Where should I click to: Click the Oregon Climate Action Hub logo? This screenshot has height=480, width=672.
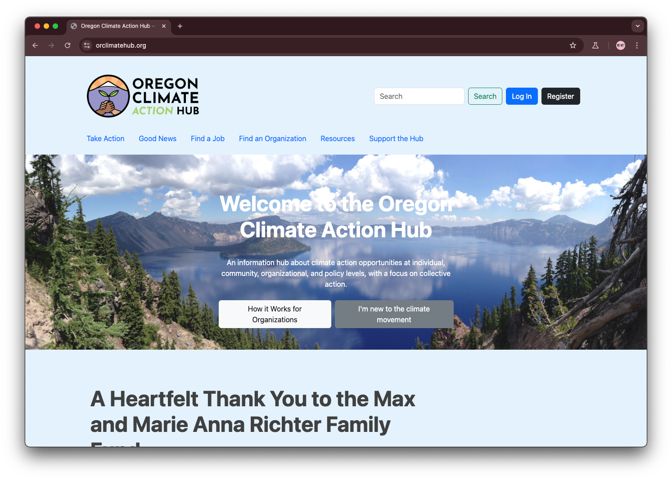[x=143, y=96]
